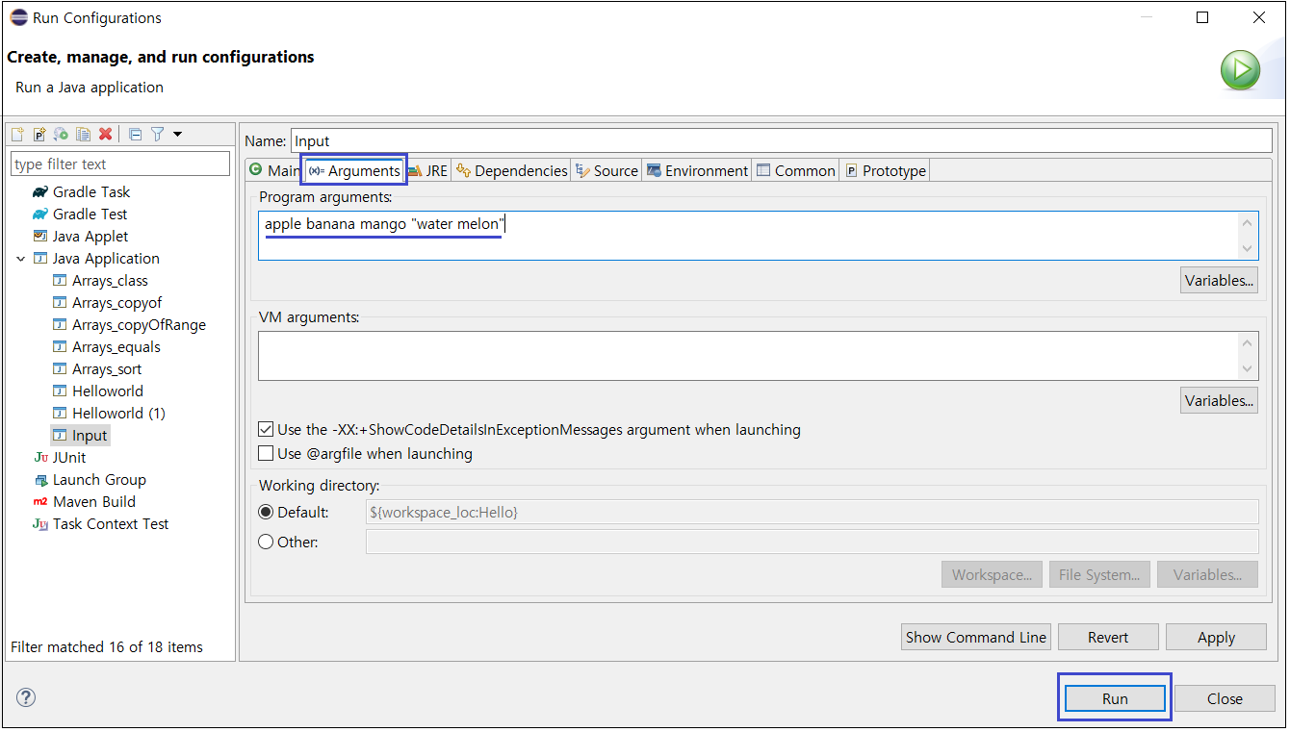The height and width of the screenshot is (732, 1290).
Task: Open the filter dropdown arrow menu
Action: (x=177, y=135)
